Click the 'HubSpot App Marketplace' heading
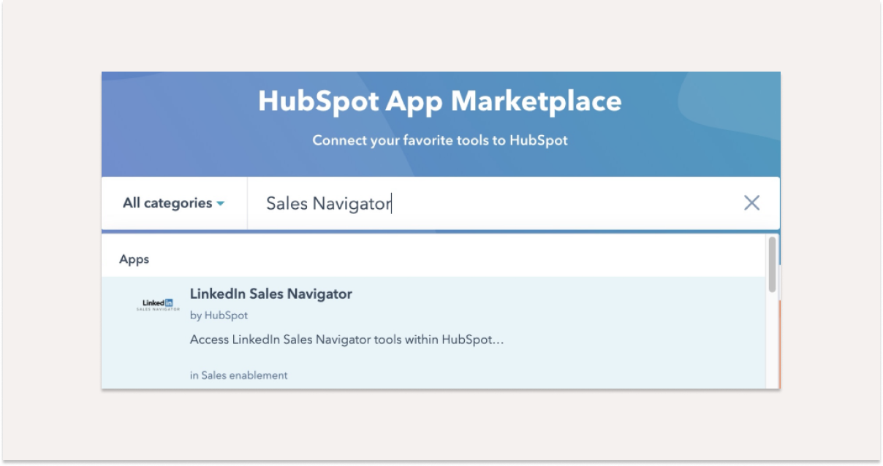This screenshot has width=883, height=466. coord(440,101)
